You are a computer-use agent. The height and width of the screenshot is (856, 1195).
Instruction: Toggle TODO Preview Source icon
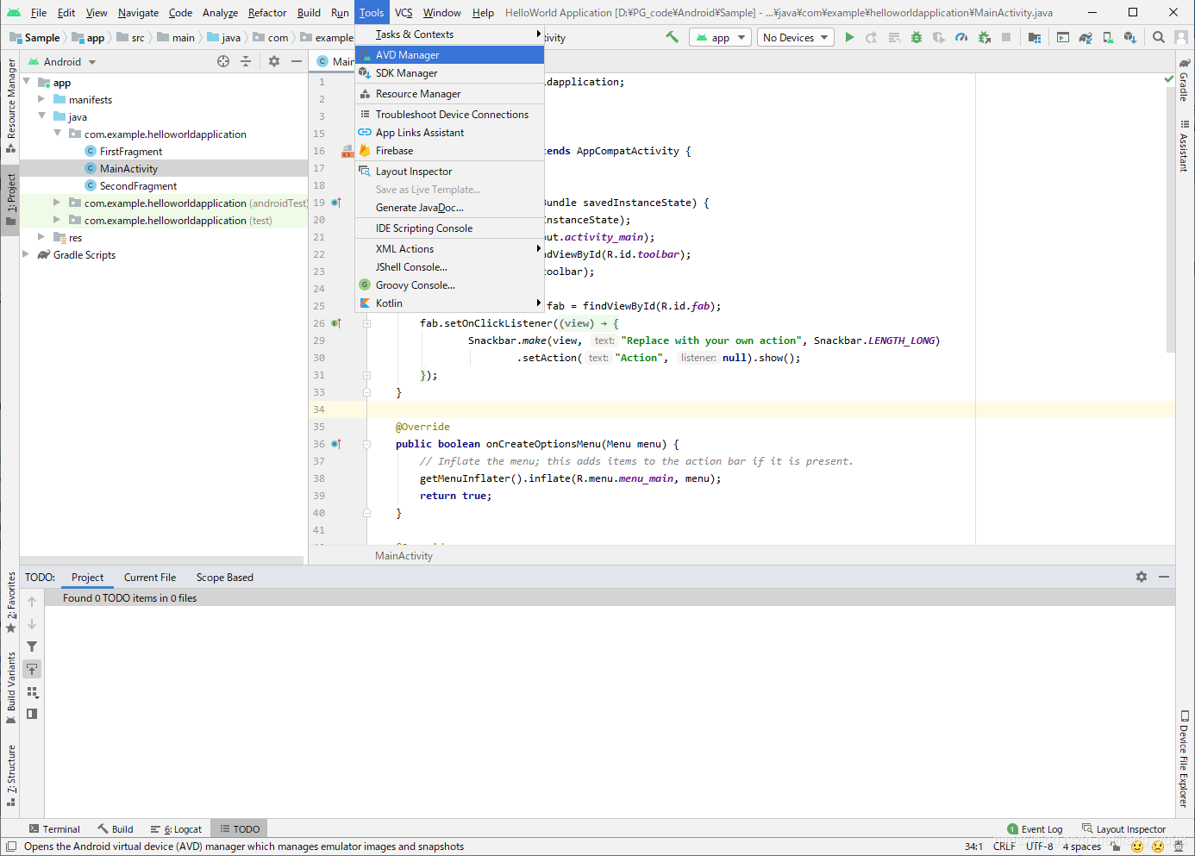pos(32,714)
